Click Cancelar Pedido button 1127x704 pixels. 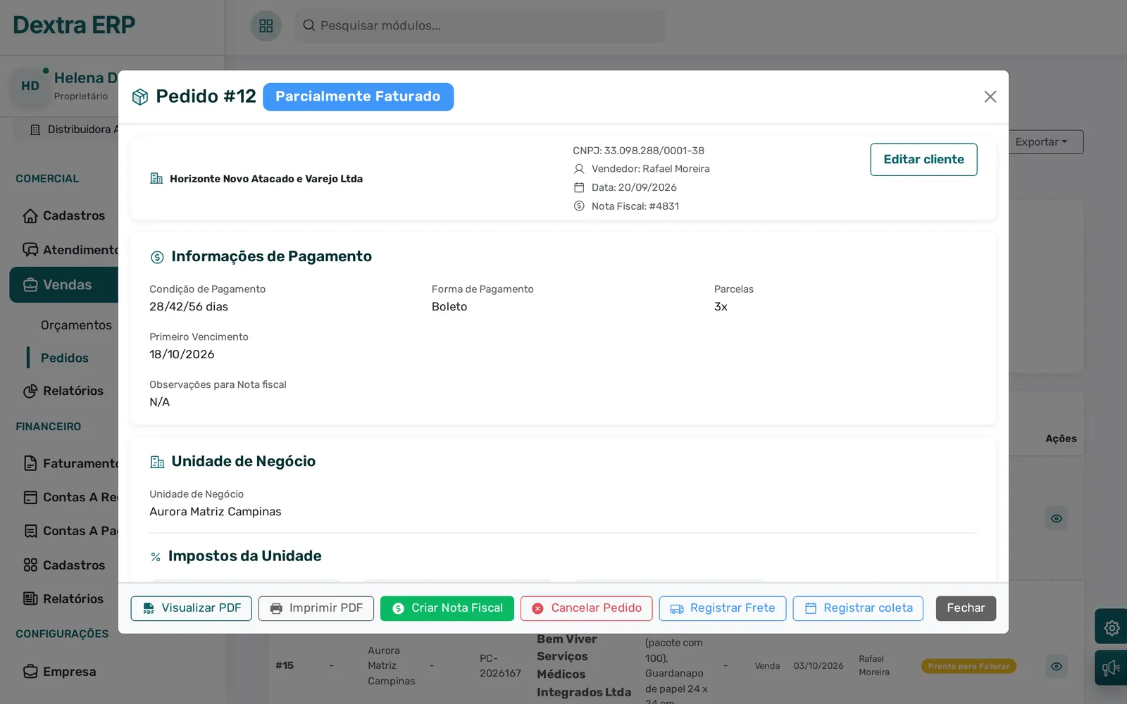pyautogui.click(x=586, y=608)
